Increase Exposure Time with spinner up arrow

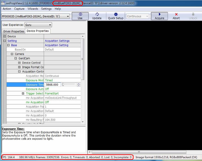[79, 84]
